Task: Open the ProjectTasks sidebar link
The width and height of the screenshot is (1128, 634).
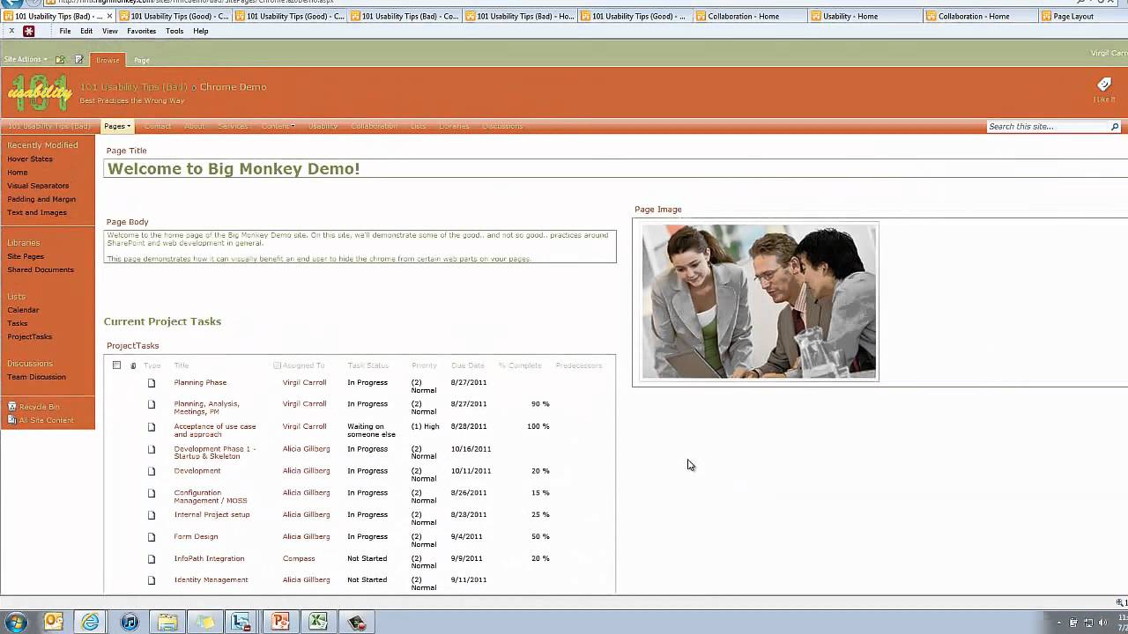Action: (29, 337)
